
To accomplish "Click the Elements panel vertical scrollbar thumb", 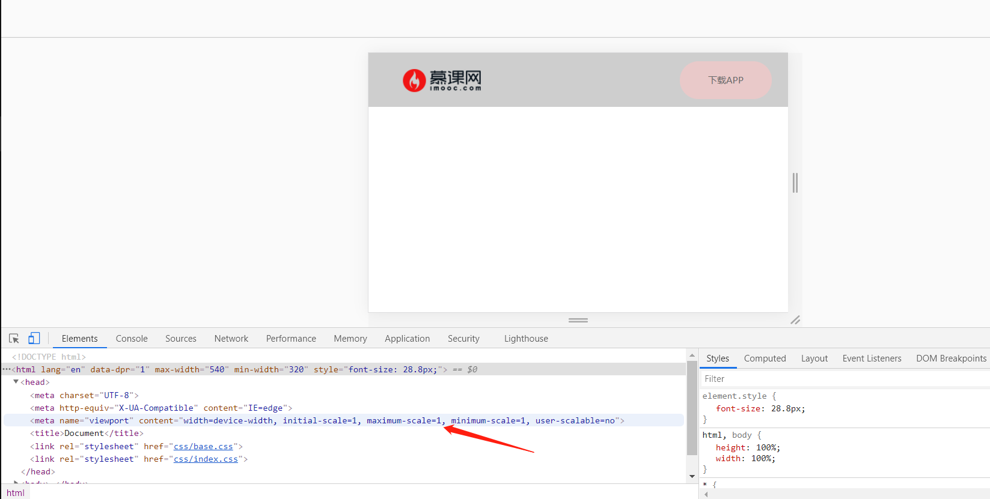I will pyautogui.click(x=692, y=408).
